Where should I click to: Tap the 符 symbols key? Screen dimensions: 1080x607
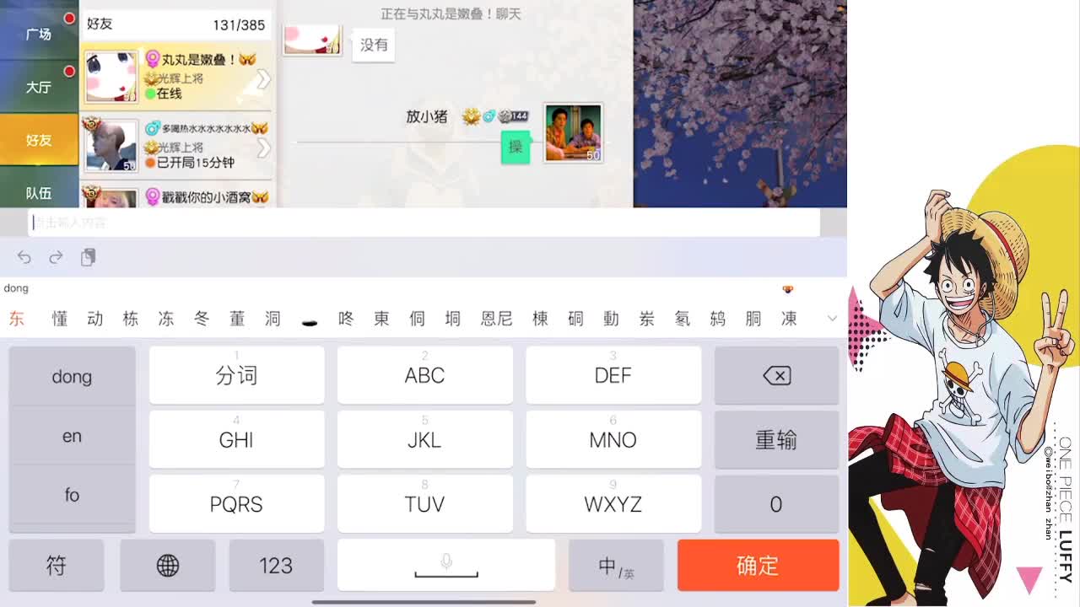click(56, 566)
